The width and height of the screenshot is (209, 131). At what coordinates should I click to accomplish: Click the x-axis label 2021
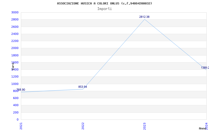pyautogui.click(x=21, y=126)
